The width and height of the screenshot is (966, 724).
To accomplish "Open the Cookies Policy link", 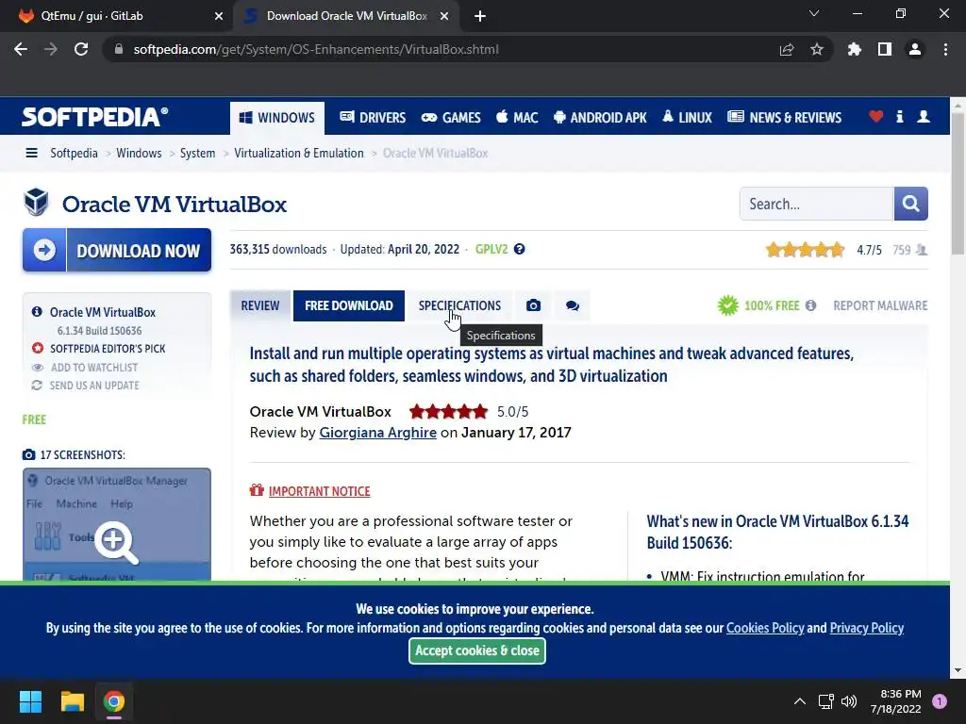I will [x=765, y=628].
